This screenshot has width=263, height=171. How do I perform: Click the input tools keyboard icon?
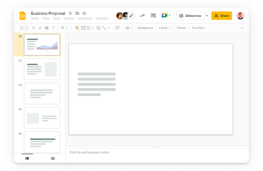click(x=127, y=28)
